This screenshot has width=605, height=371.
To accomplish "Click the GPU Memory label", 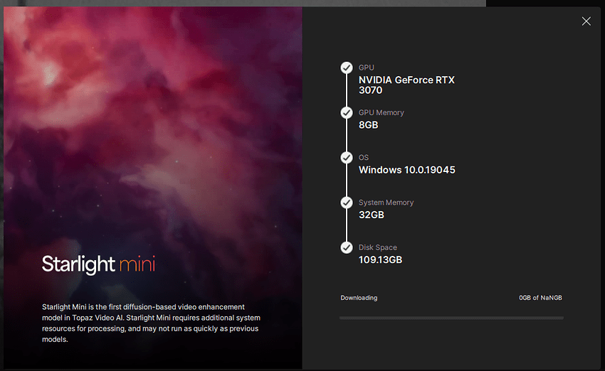I will click(381, 112).
